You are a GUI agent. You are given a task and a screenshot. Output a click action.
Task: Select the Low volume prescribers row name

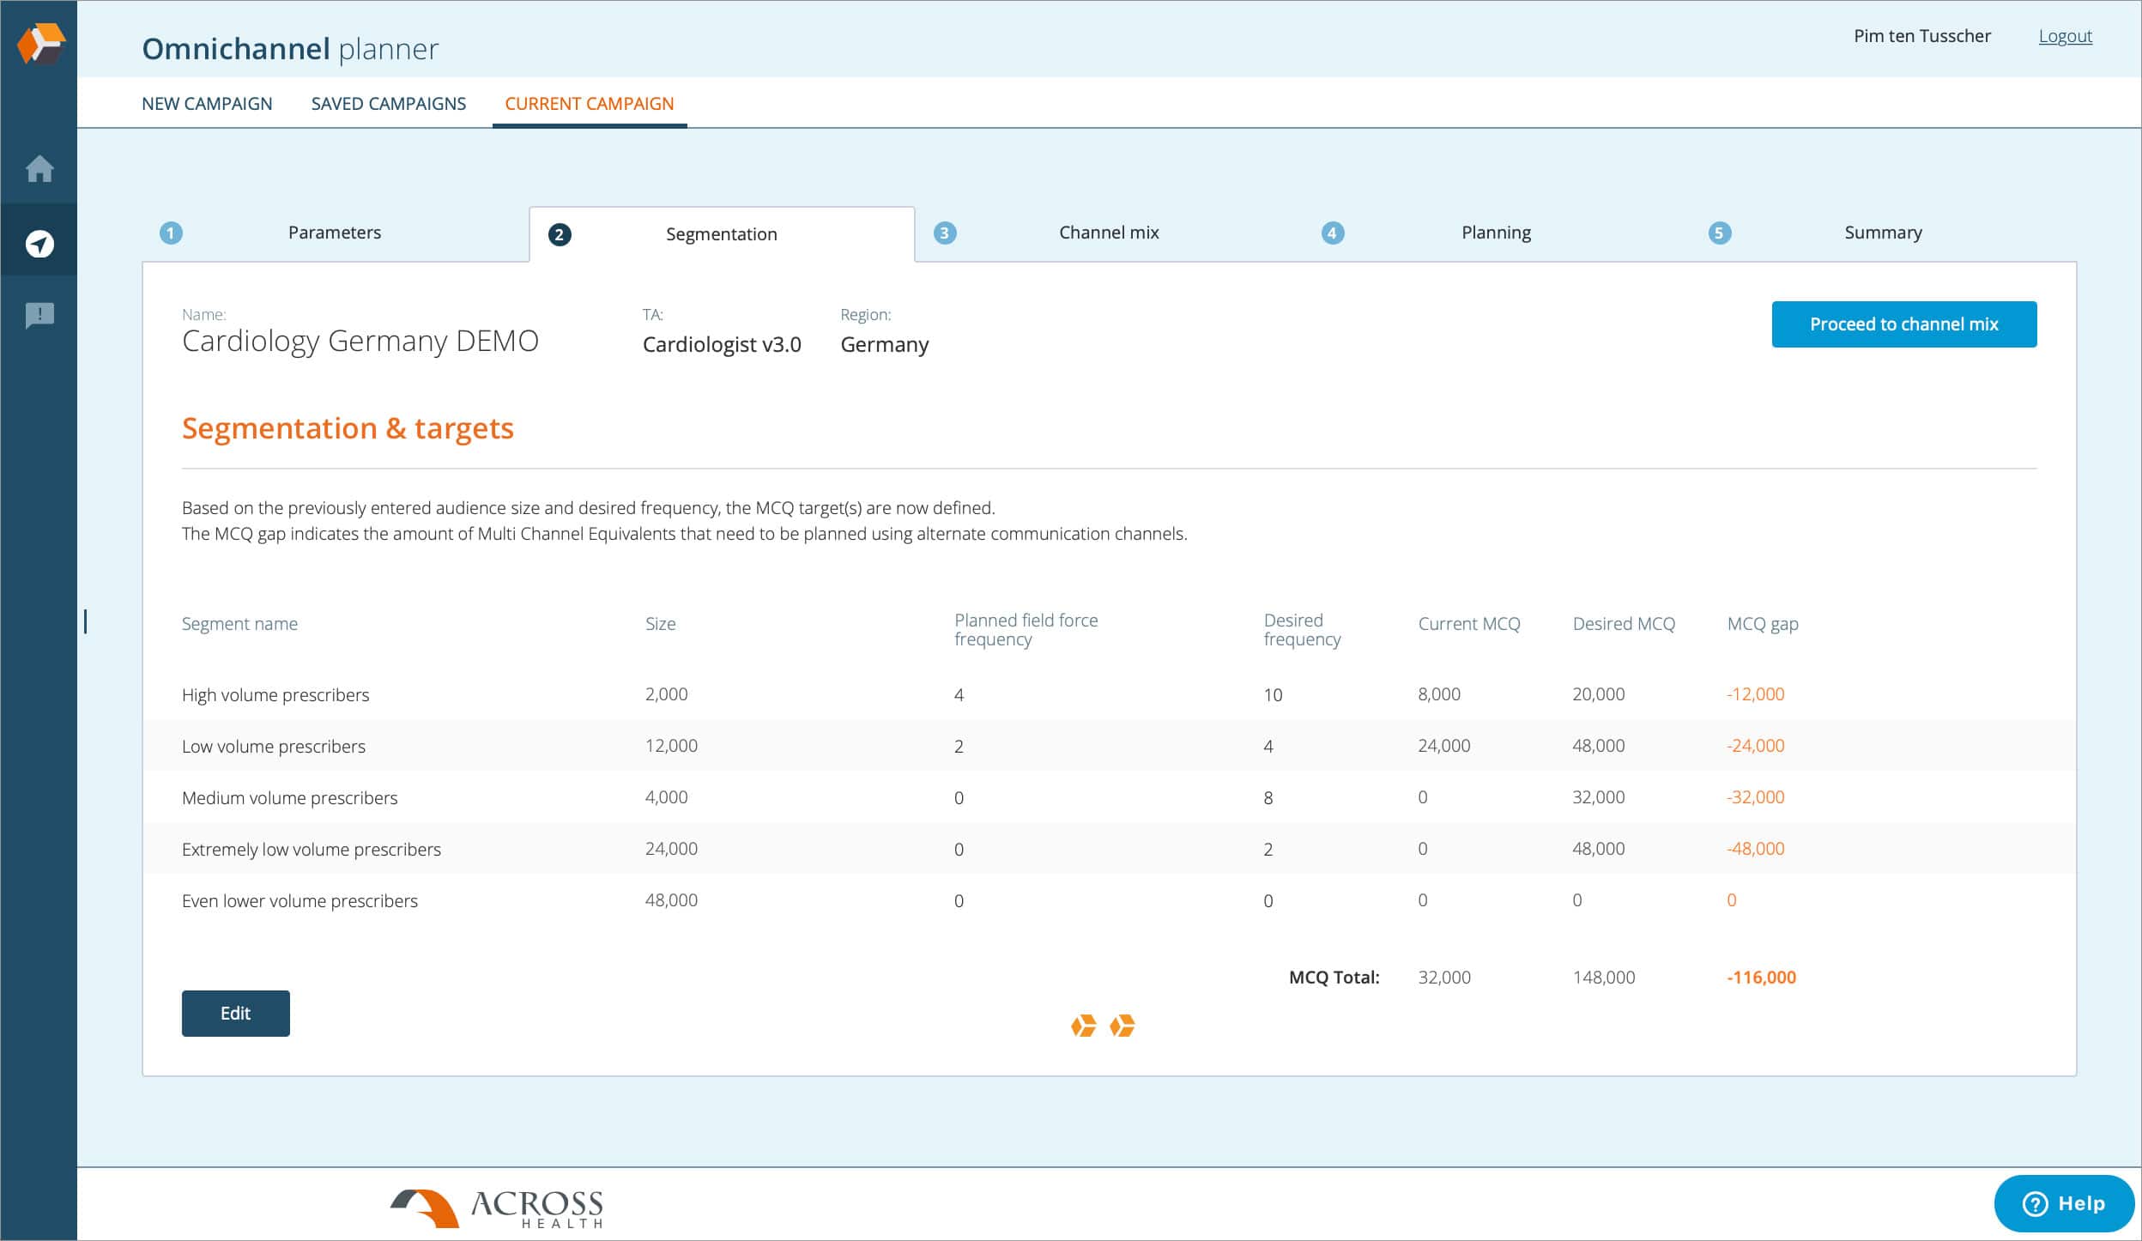pos(274,747)
